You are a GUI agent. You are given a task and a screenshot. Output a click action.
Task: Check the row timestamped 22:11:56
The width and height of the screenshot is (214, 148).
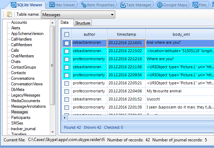pyautogui.click(x=67, y=67)
